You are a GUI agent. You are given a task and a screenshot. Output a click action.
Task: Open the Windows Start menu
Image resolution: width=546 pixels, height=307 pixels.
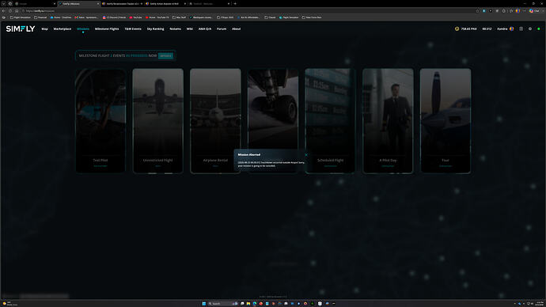(204, 304)
